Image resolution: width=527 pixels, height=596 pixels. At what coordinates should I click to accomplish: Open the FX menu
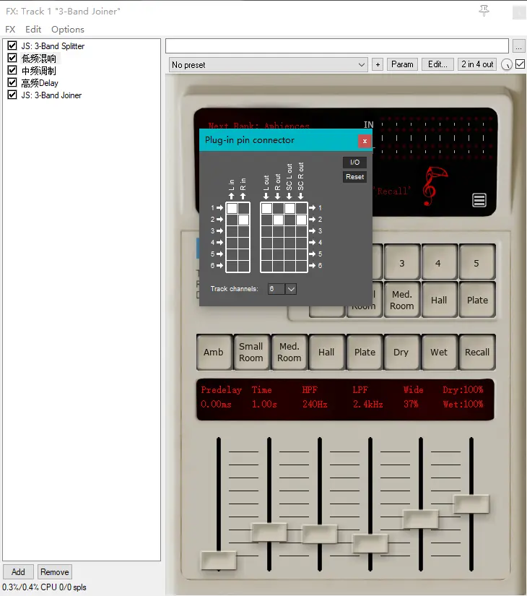click(10, 30)
